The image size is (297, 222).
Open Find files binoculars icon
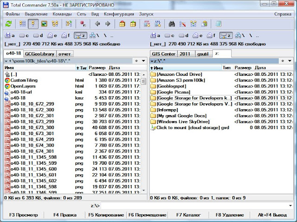172,24
